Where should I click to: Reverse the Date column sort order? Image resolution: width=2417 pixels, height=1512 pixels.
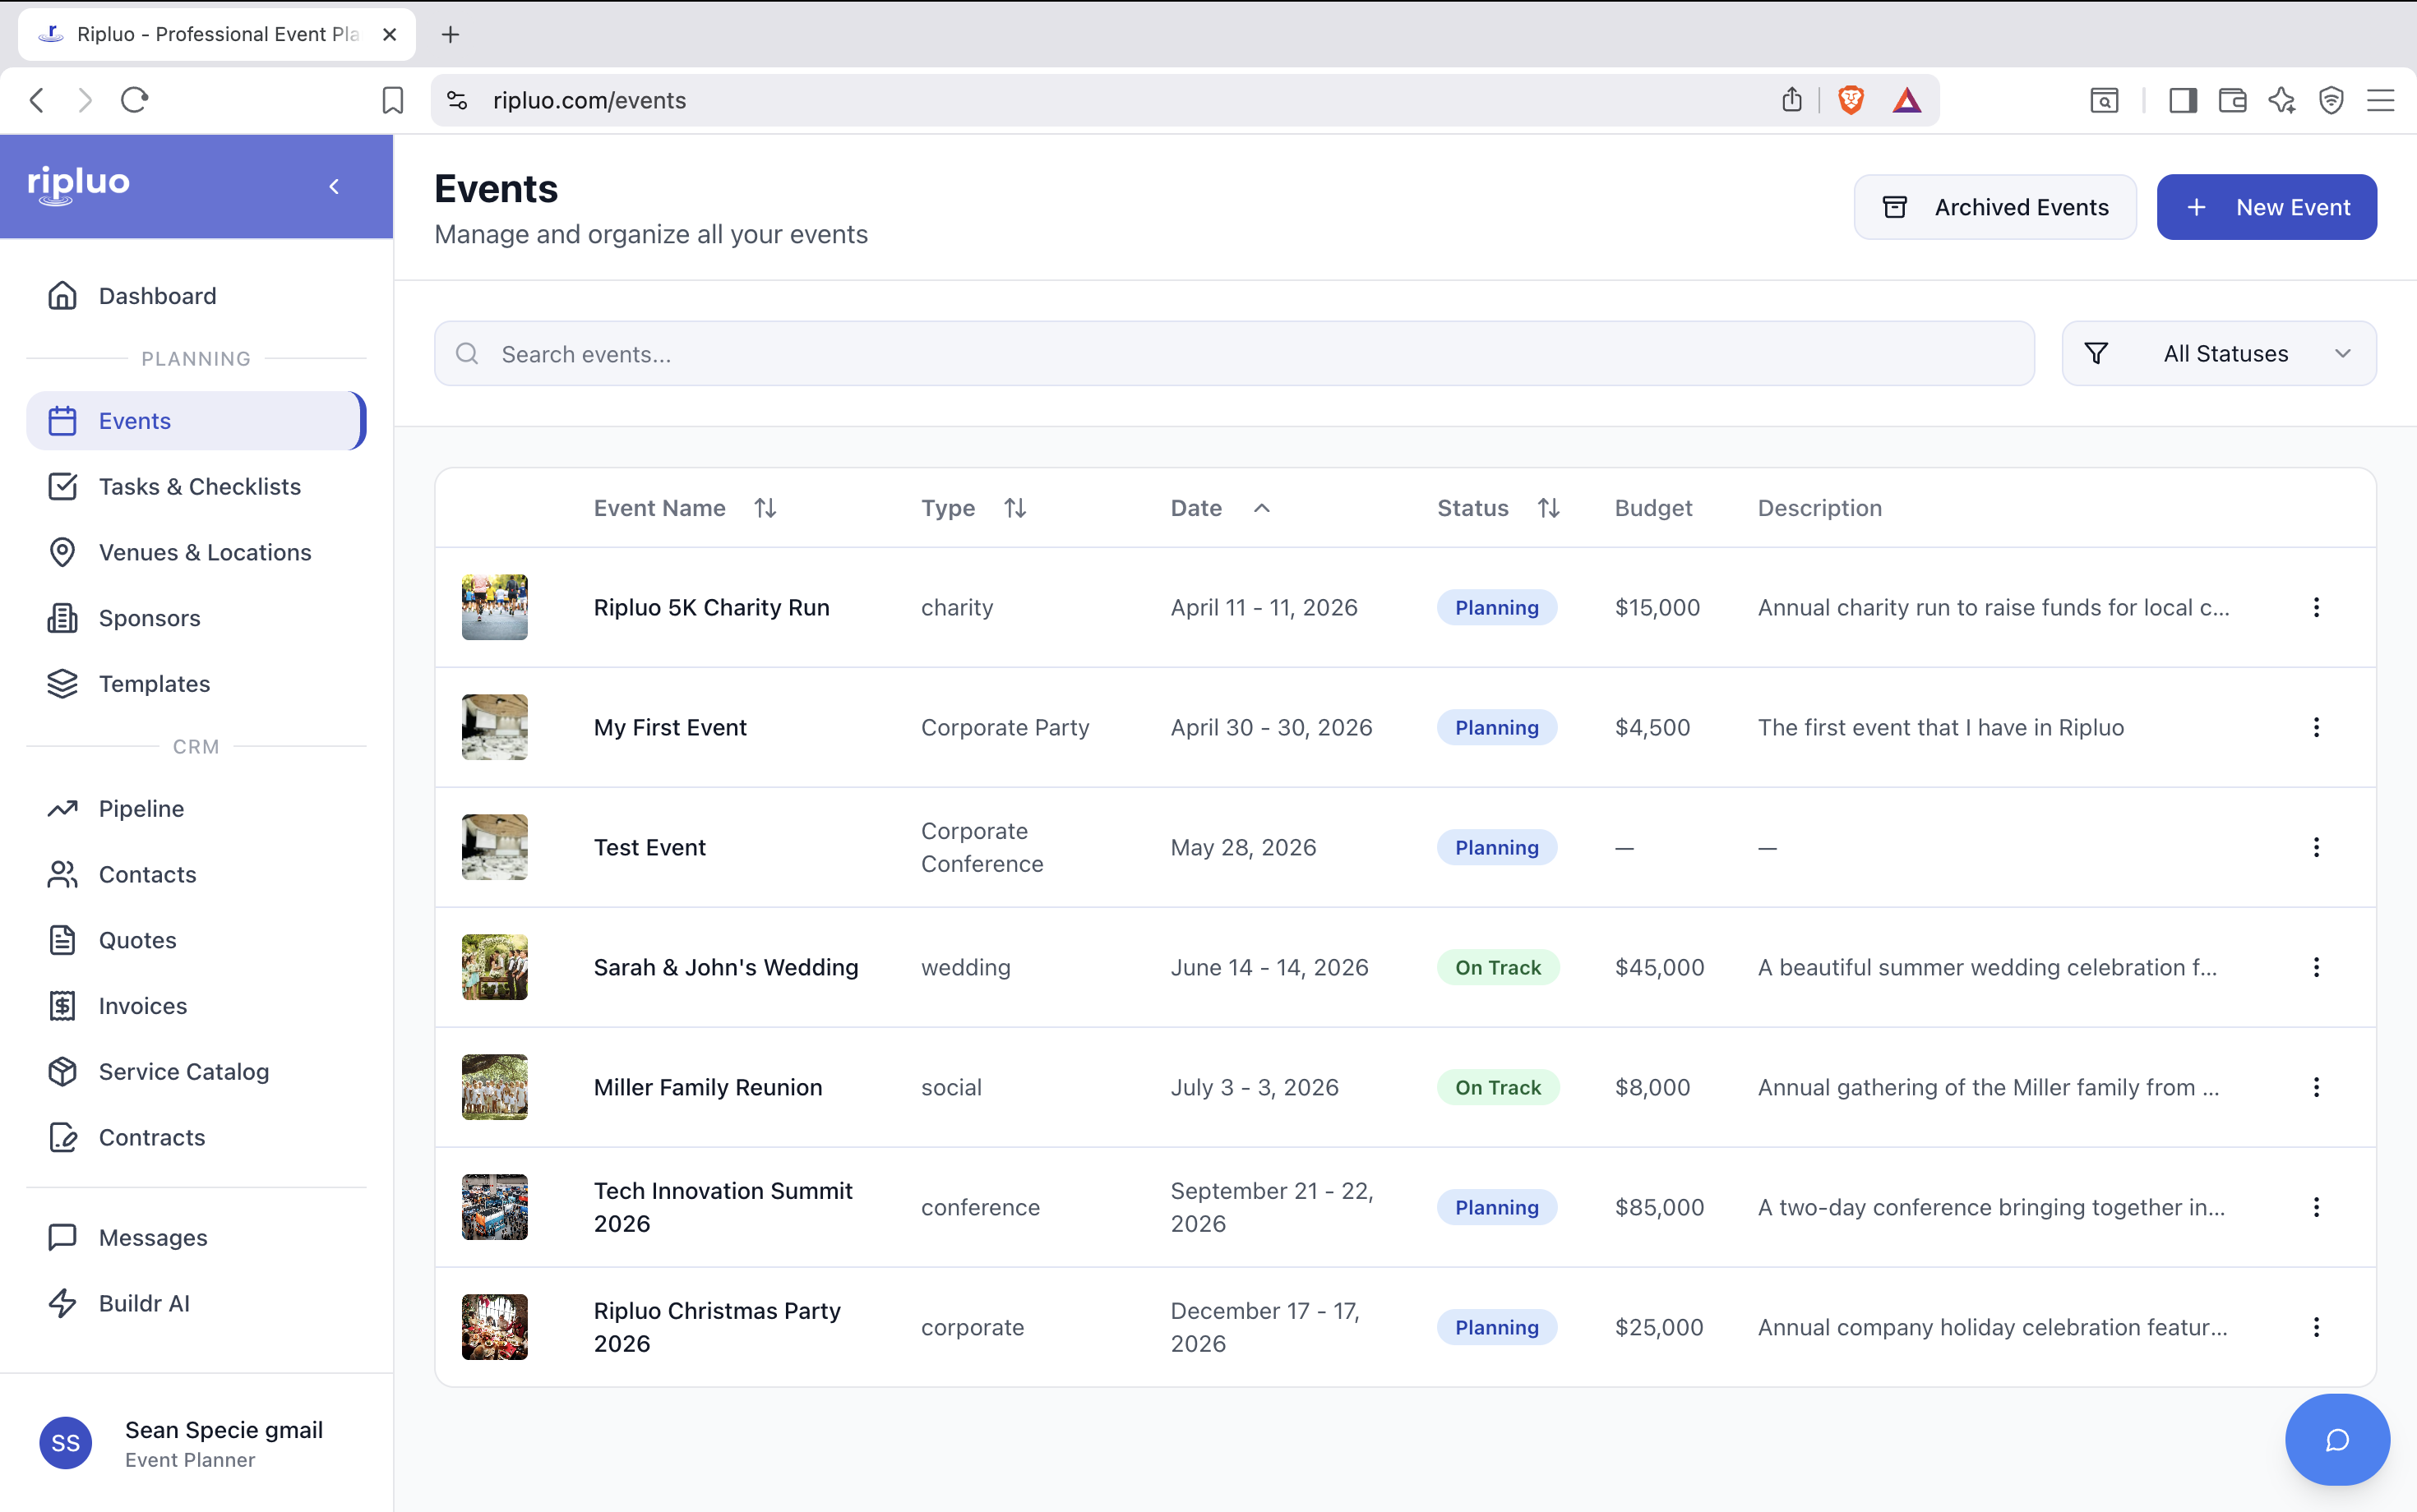(x=1260, y=508)
